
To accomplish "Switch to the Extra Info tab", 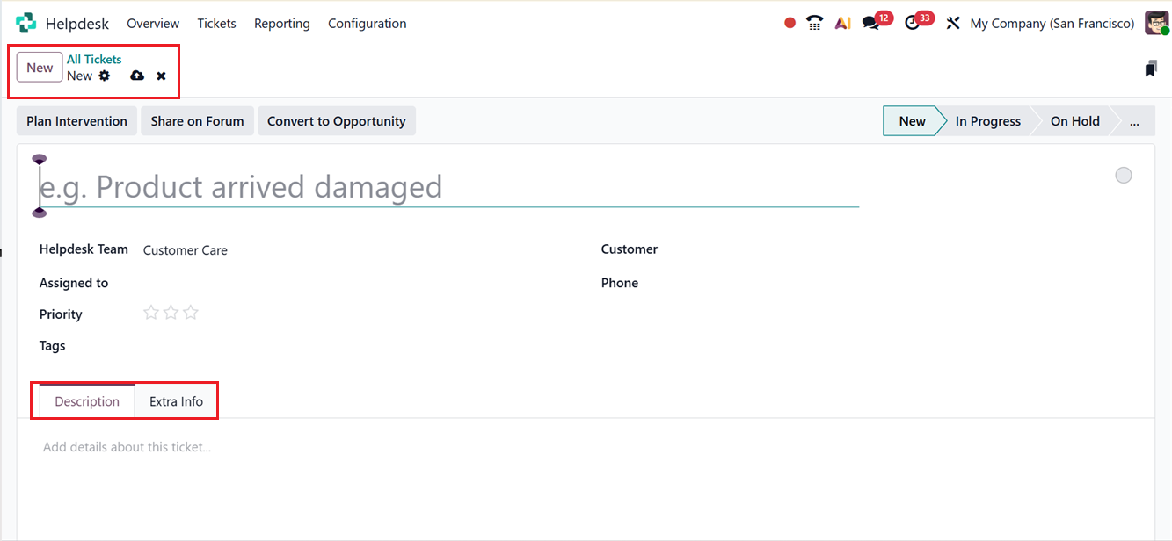I will point(176,401).
